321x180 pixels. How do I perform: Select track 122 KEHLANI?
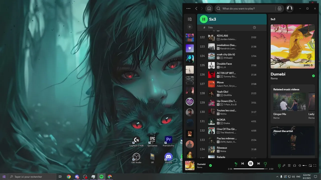pos(232,37)
